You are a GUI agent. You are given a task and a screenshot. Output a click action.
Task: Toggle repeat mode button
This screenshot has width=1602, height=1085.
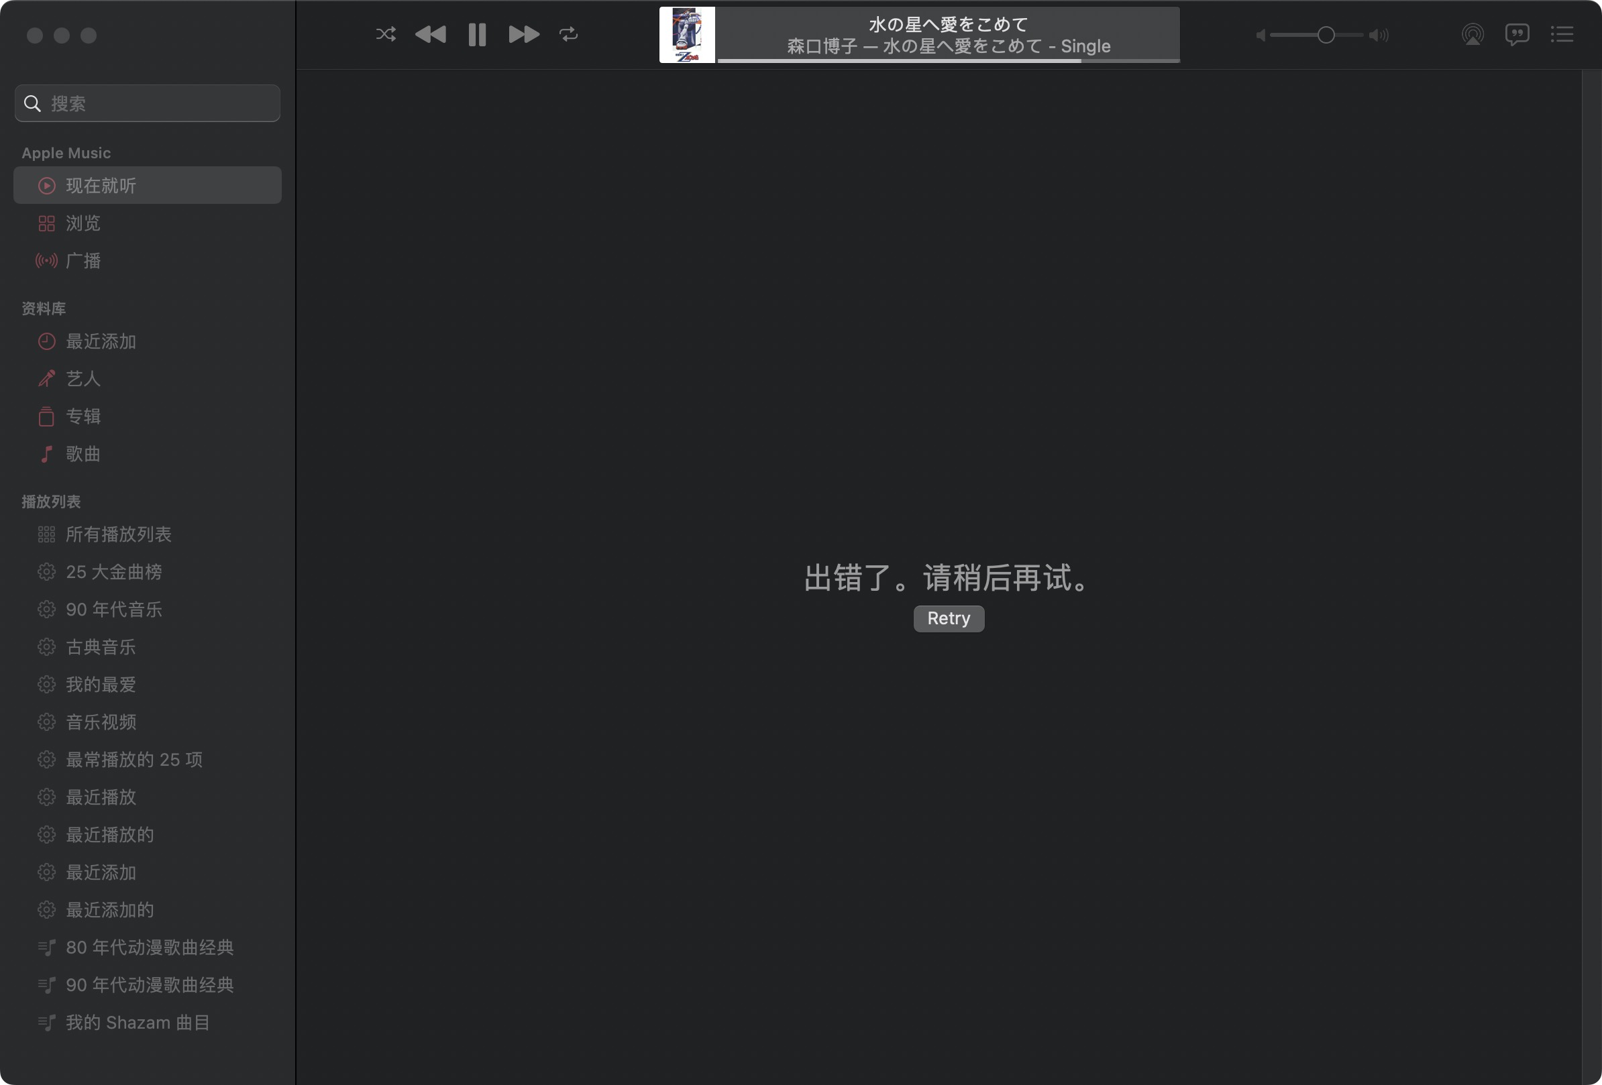point(568,34)
